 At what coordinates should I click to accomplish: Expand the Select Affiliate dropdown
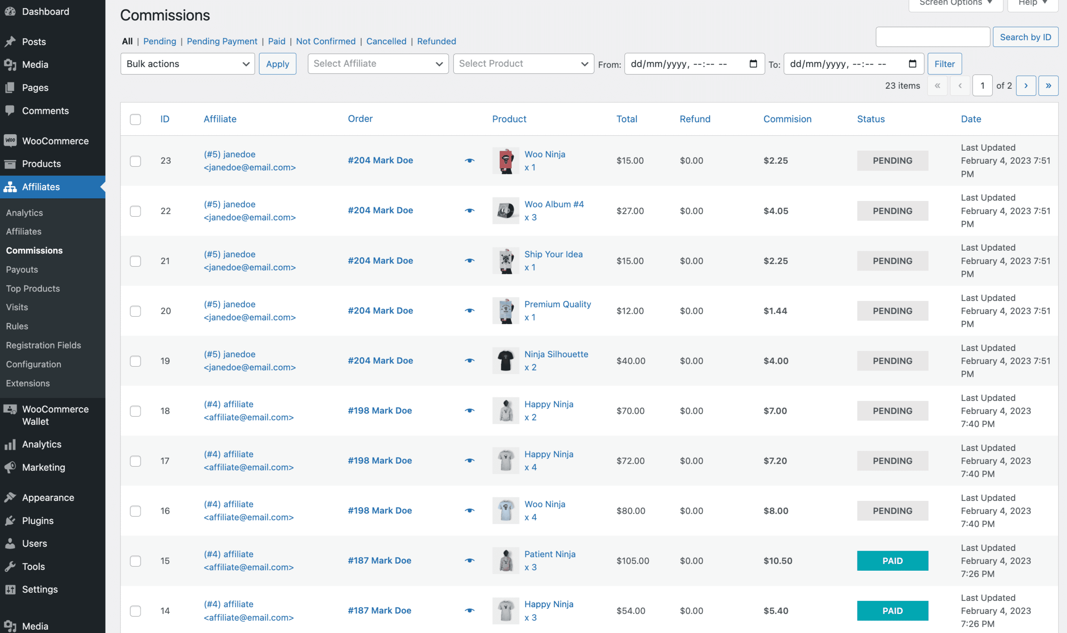pyautogui.click(x=378, y=64)
